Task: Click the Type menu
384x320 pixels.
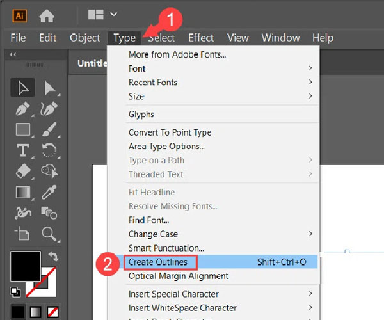Action: click(x=124, y=38)
